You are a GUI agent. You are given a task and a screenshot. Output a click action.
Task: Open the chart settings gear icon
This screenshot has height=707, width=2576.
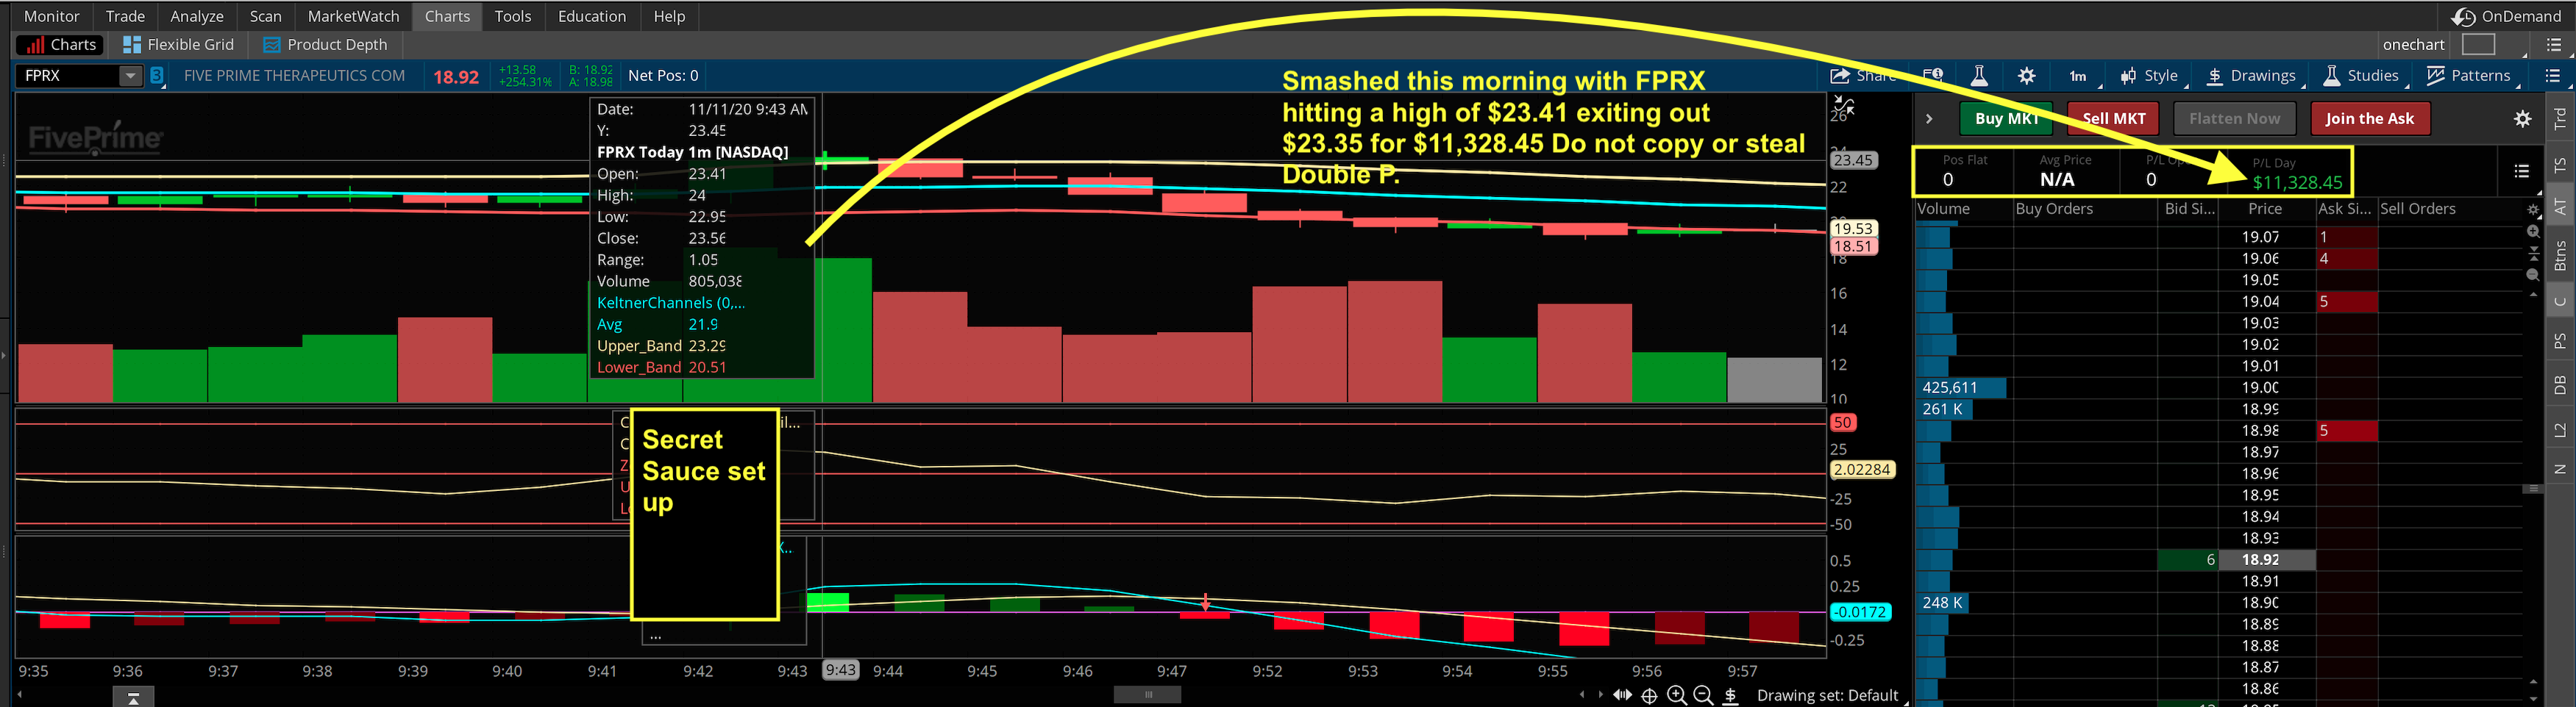[2026, 76]
